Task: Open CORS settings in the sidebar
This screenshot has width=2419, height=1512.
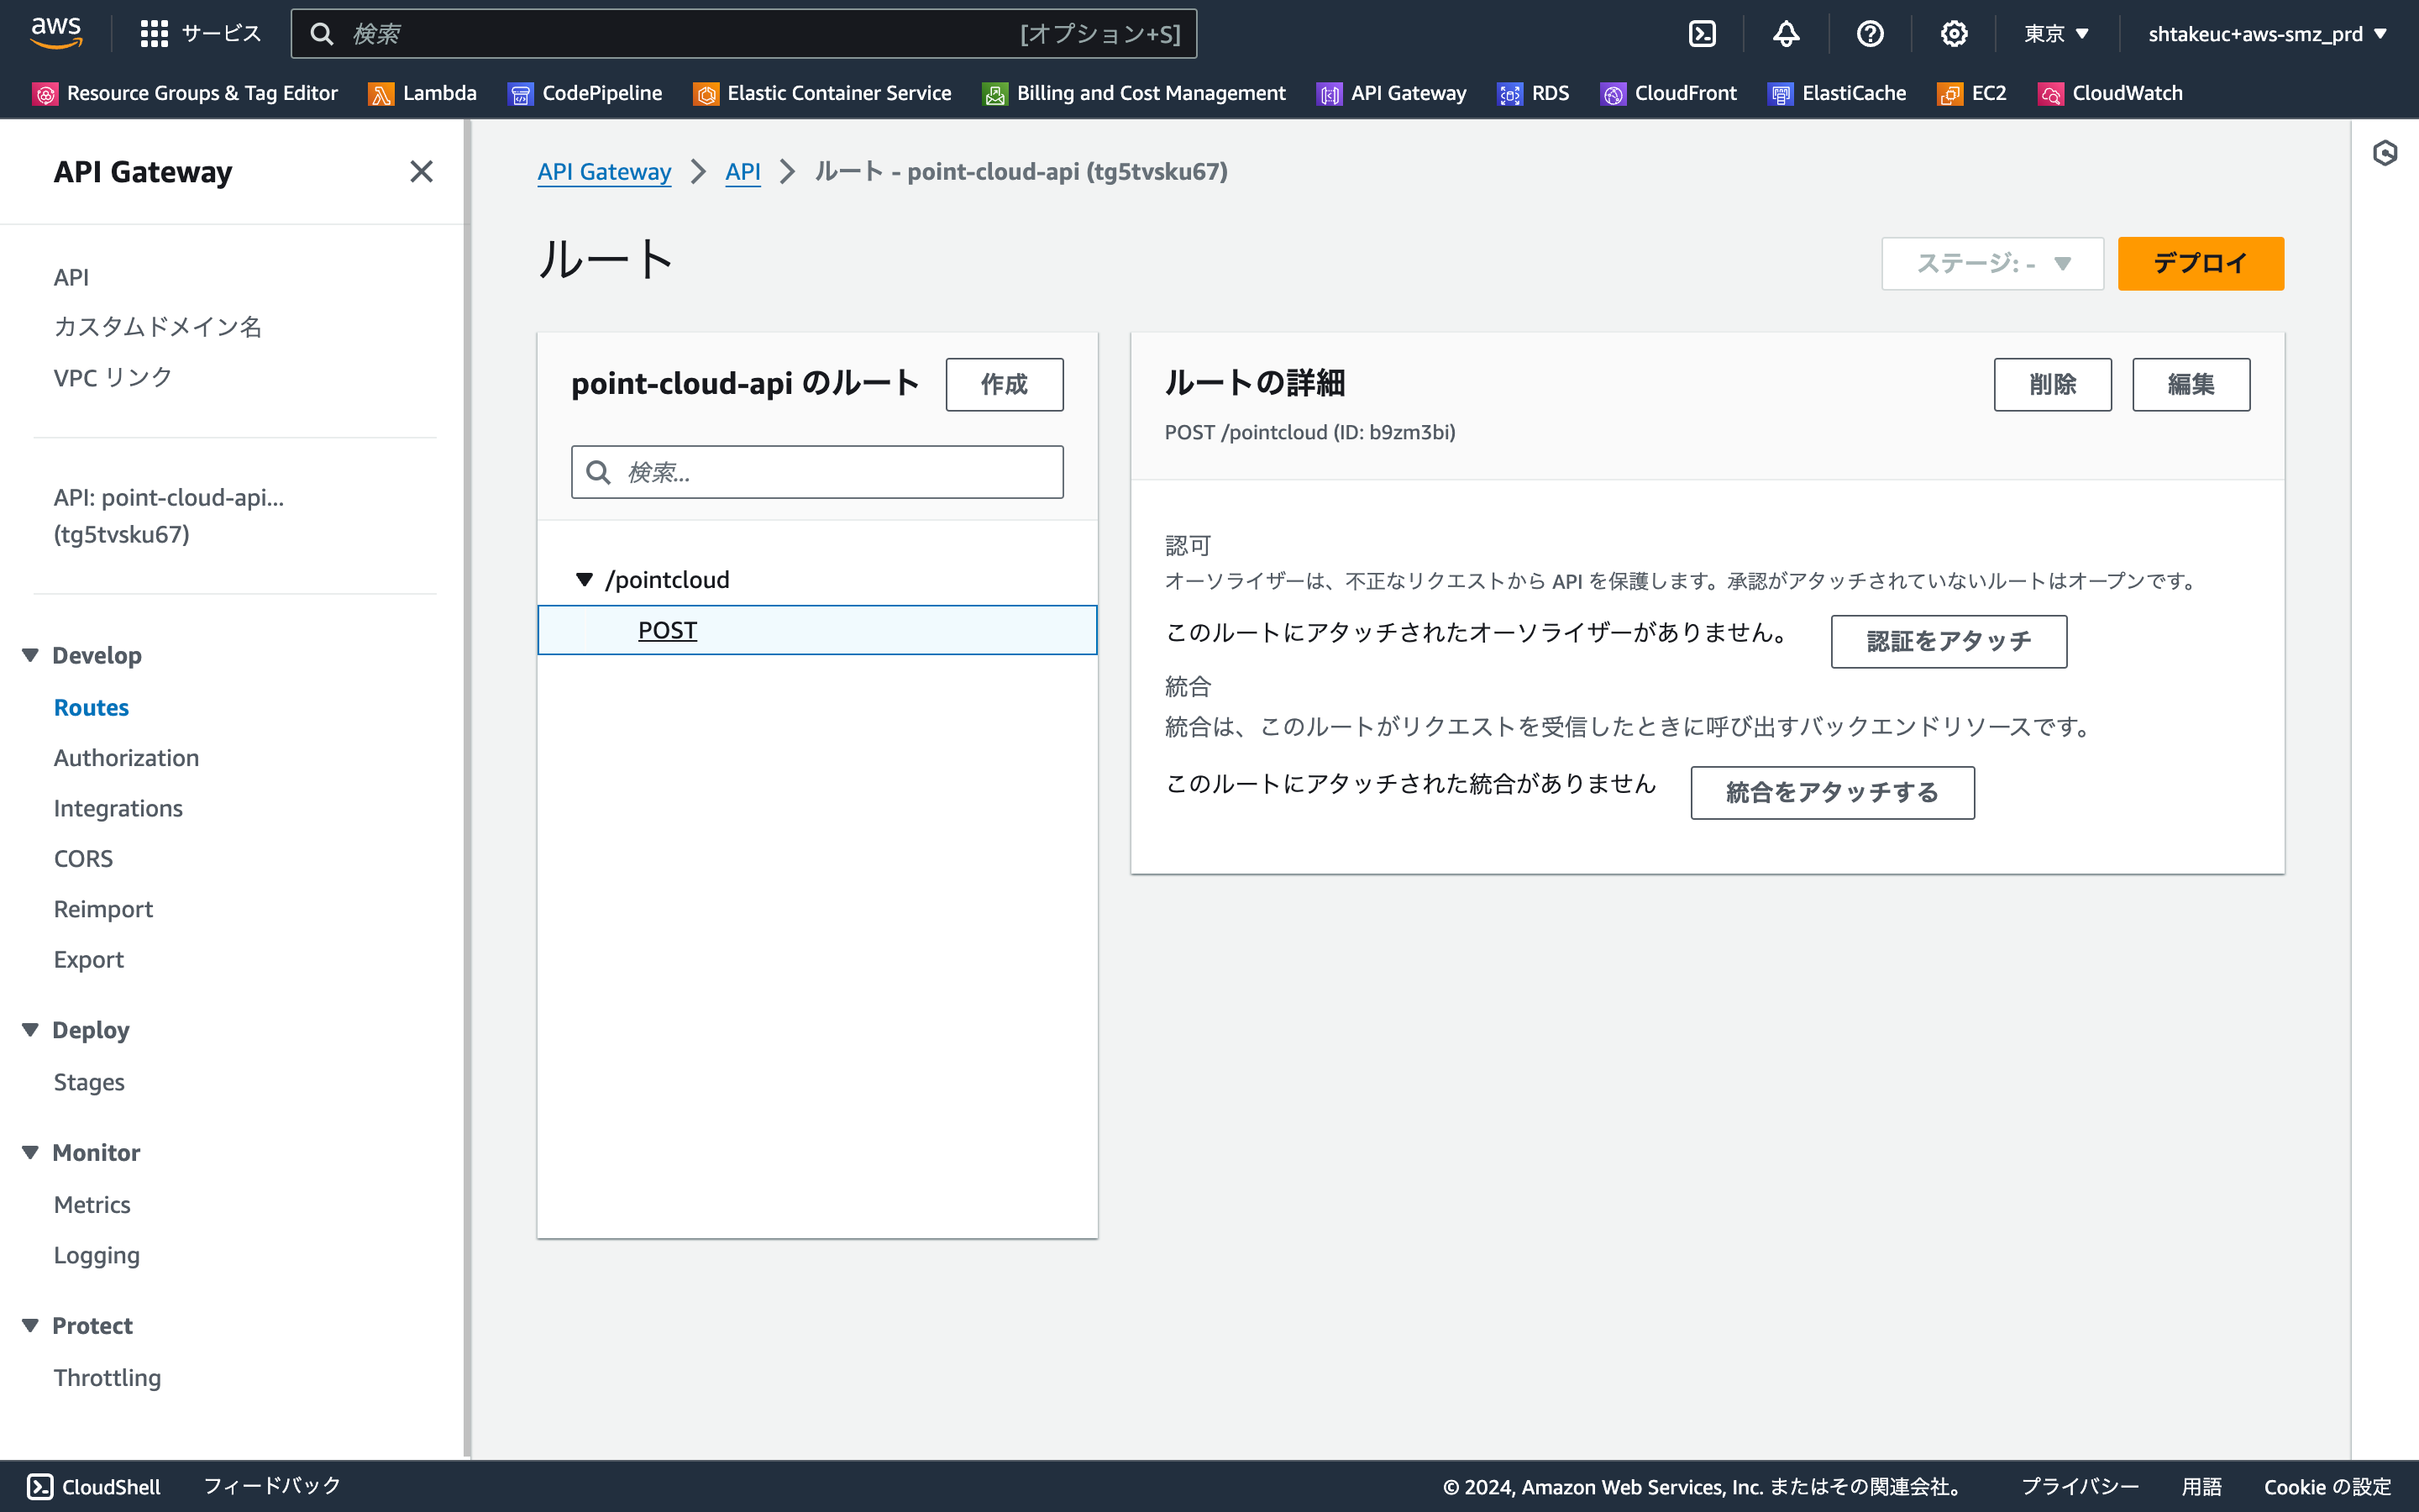Action: tap(83, 858)
